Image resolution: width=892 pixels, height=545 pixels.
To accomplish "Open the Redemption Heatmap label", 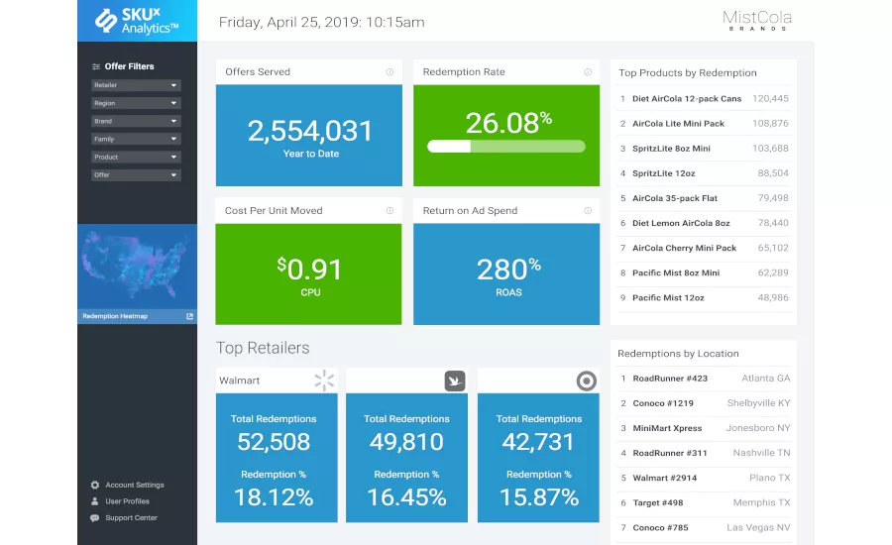I will [115, 316].
